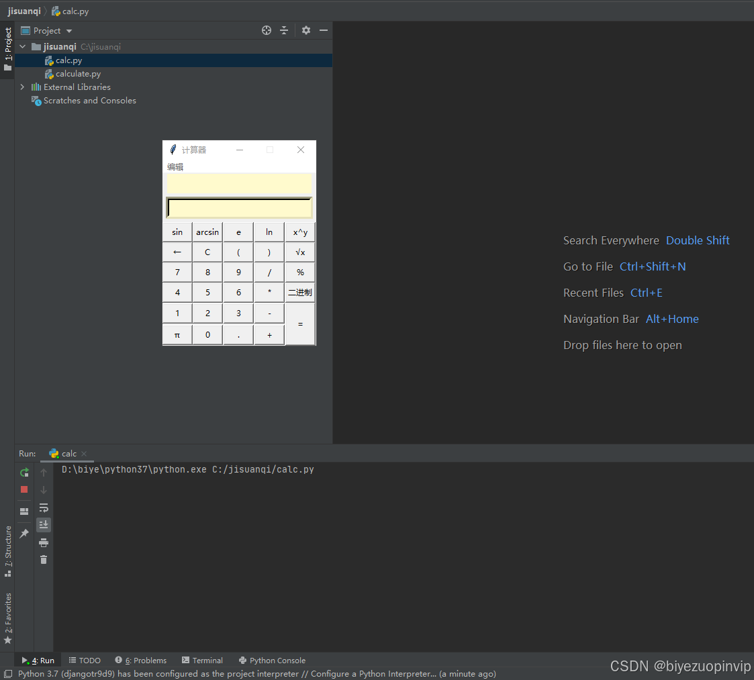Rerun calc with green rerun icon
Viewport: 754px width, 680px height.
coord(24,473)
